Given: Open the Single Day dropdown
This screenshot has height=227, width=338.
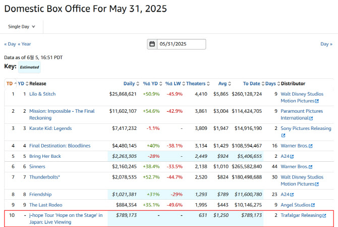Looking at the screenshot, I should 22,26.
